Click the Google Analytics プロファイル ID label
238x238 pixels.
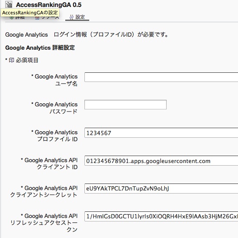(x=54, y=136)
